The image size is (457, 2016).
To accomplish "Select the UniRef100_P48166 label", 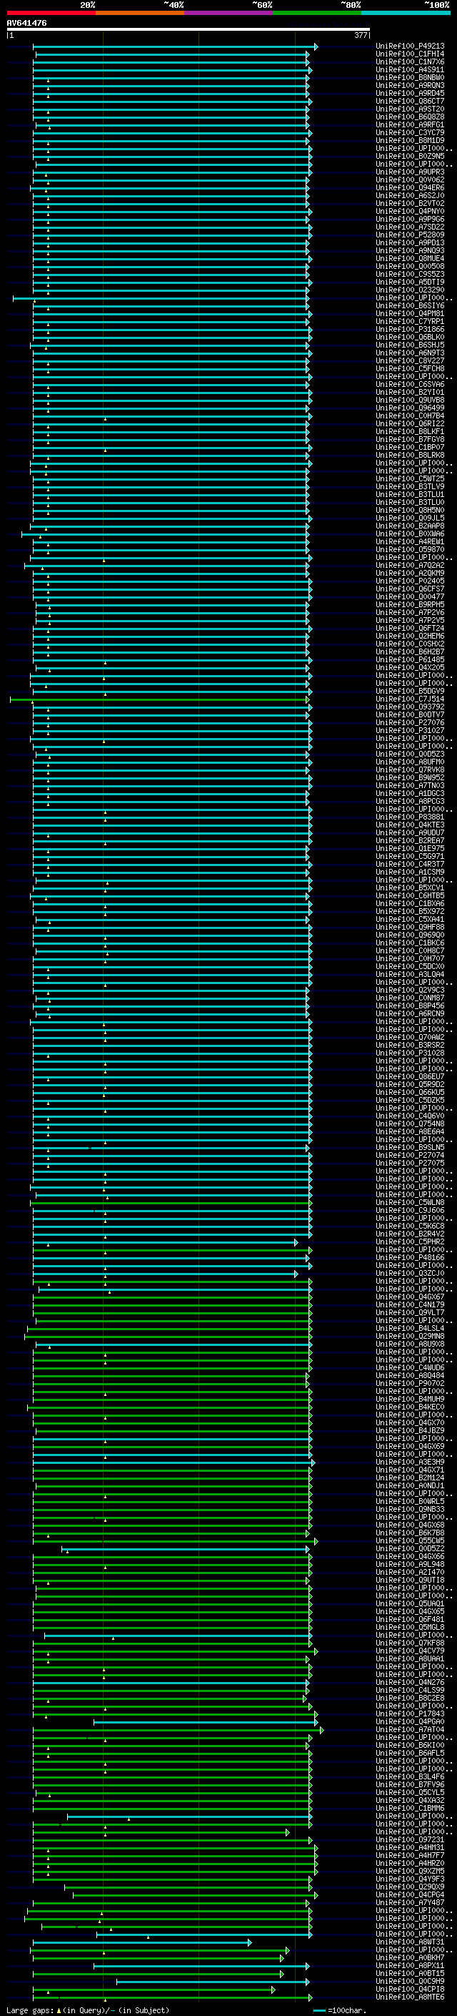I will [410, 1258].
